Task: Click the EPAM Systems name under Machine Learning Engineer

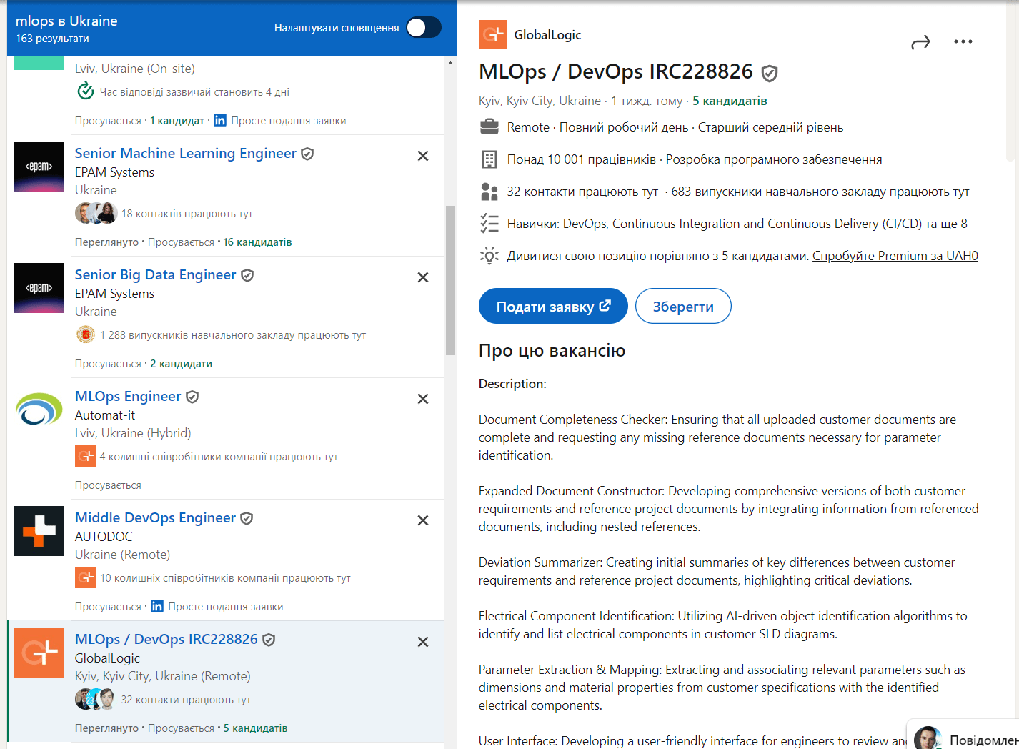Action: pos(114,172)
